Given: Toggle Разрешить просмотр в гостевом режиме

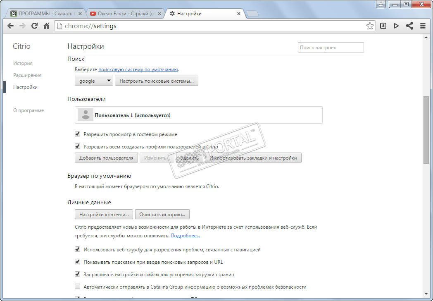Looking at the screenshot, I should 77,134.
